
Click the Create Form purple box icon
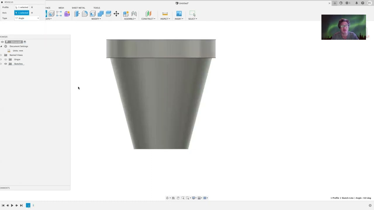(67, 14)
